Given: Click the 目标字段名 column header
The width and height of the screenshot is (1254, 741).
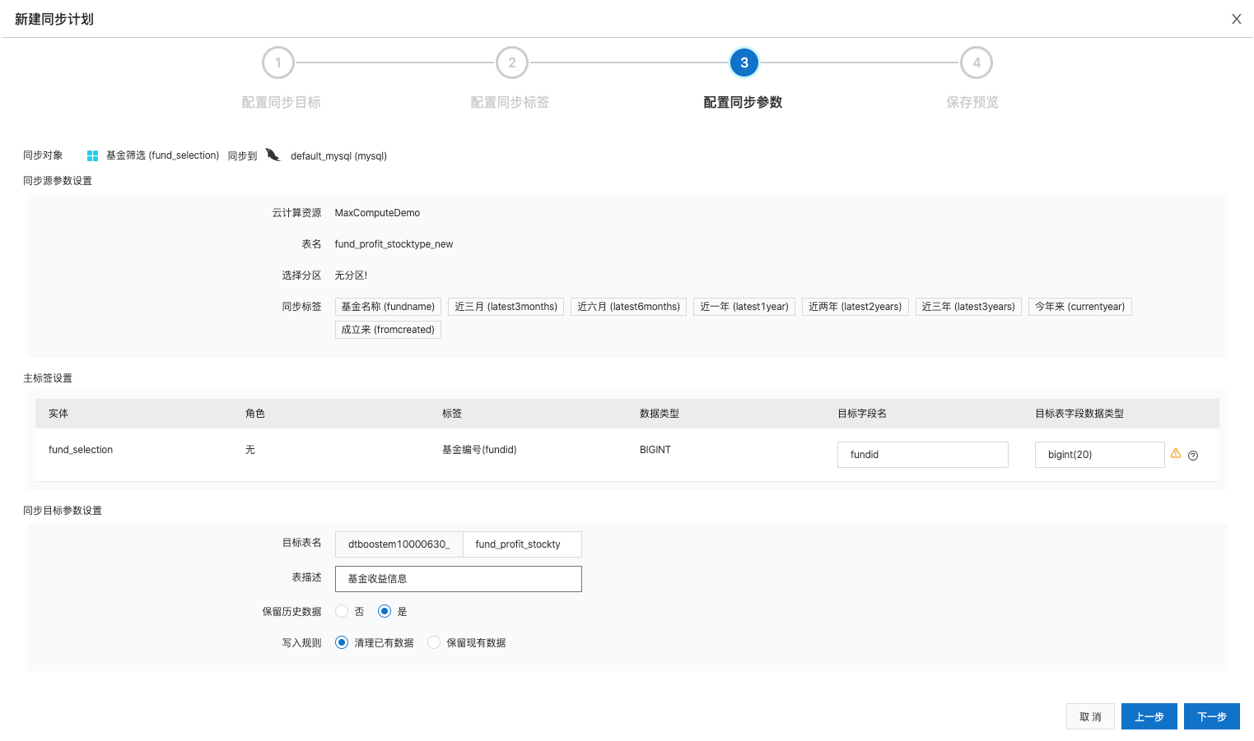Looking at the screenshot, I should pyautogui.click(x=862, y=414).
